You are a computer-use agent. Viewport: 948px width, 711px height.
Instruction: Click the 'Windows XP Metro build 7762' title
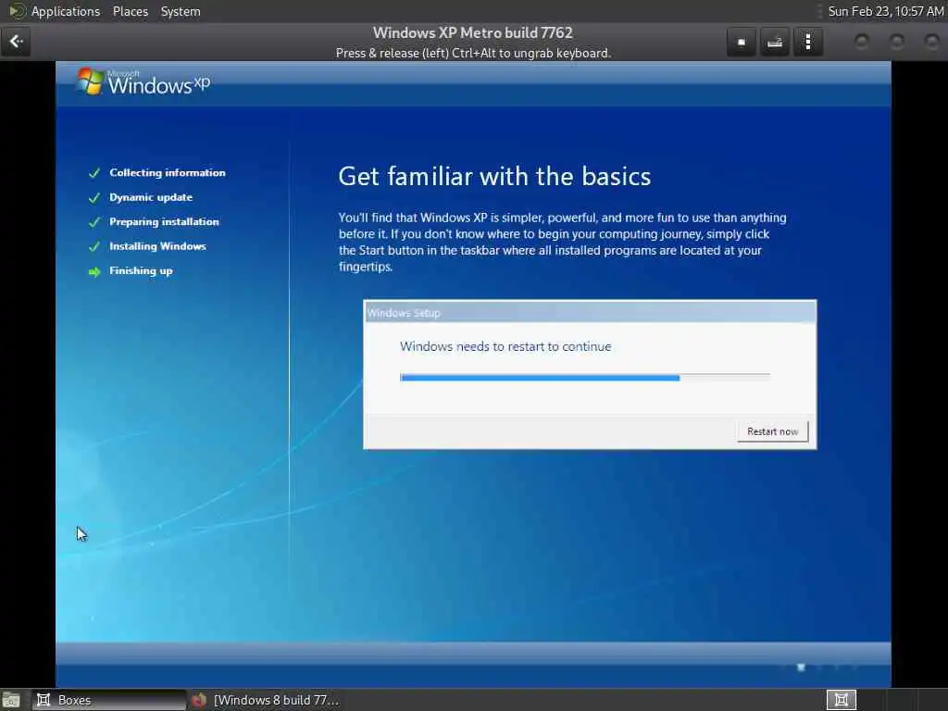point(473,32)
